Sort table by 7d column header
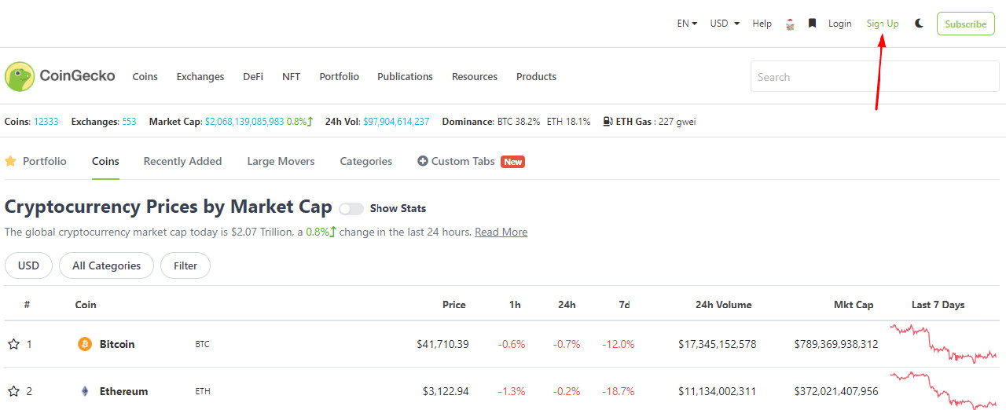The image size is (1006, 410). pyautogui.click(x=624, y=305)
